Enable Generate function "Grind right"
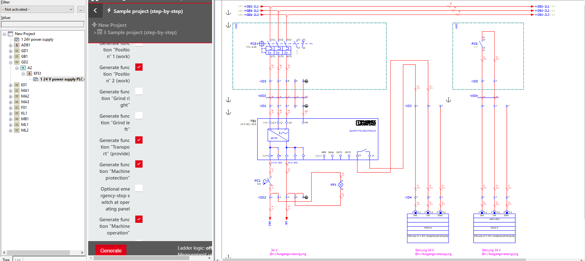Viewport: 585px width, 261px height. [139, 91]
